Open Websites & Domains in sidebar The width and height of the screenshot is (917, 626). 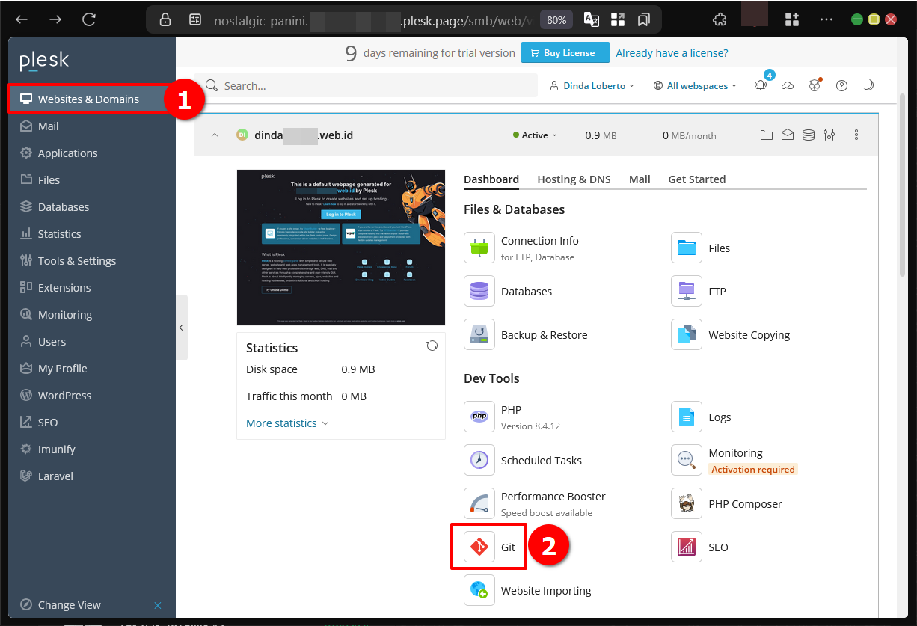point(88,99)
